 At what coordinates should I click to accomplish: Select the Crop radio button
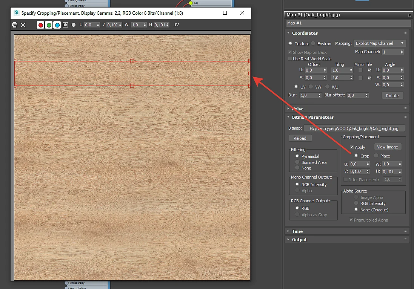pyautogui.click(x=356, y=156)
